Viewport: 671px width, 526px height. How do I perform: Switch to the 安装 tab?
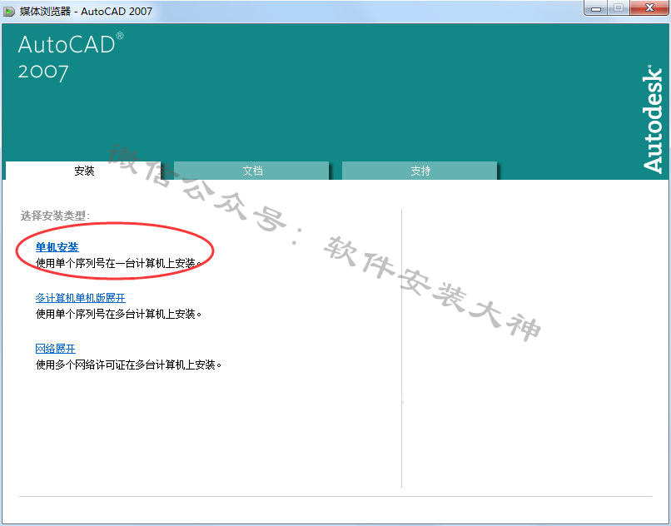(x=84, y=171)
